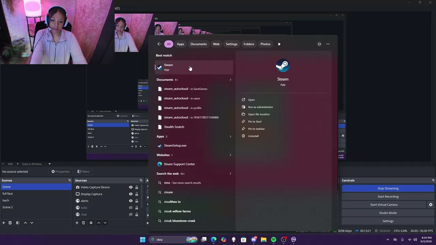Filter search results by Settings

click(x=232, y=44)
